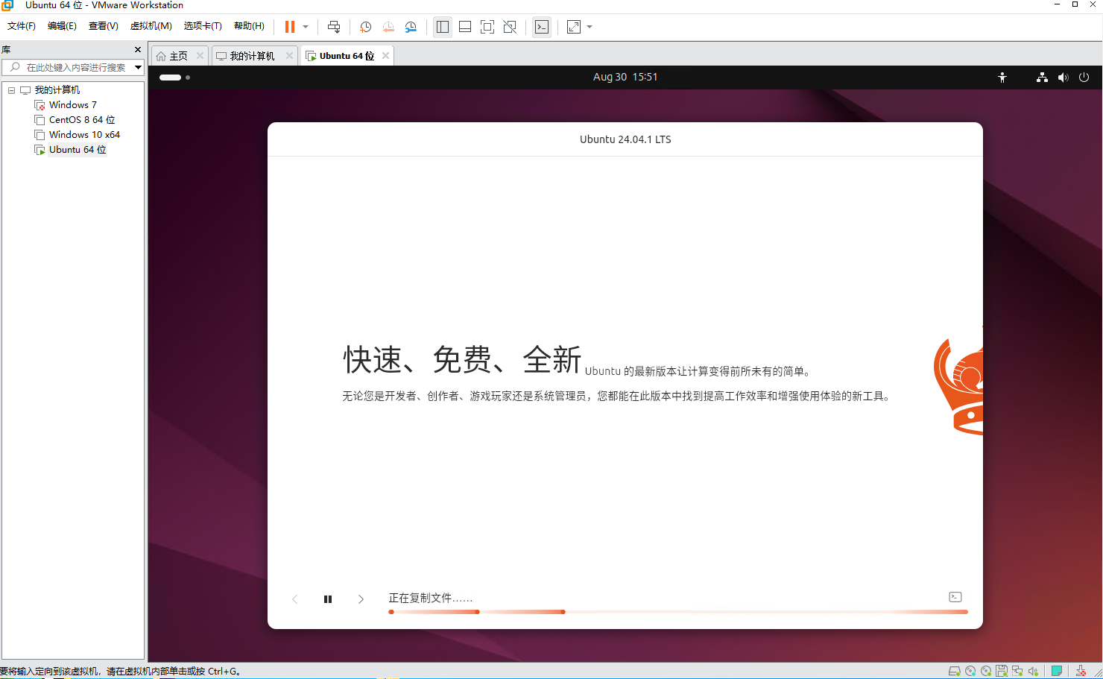Click Send Ctrl+Alt+Del toolbar icon
The height and width of the screenshot is (679, 1103).
334,27
